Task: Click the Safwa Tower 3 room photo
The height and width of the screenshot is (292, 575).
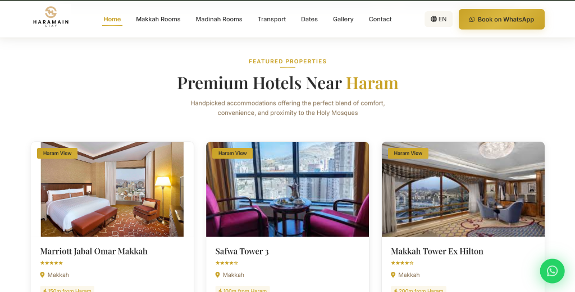Action: pos(287,189)
